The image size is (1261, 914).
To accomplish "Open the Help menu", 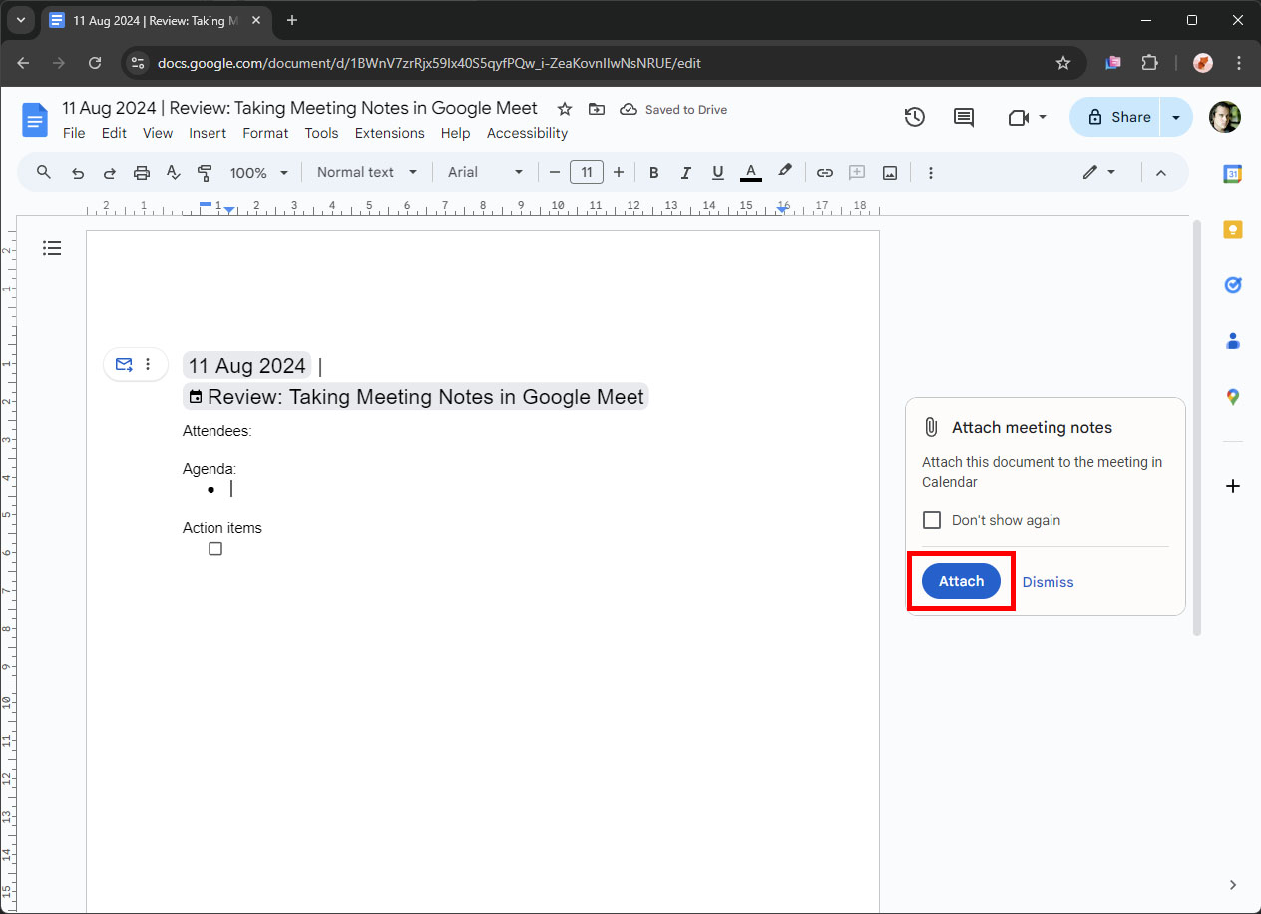I will pyautogui.click(x=455, y=133).
